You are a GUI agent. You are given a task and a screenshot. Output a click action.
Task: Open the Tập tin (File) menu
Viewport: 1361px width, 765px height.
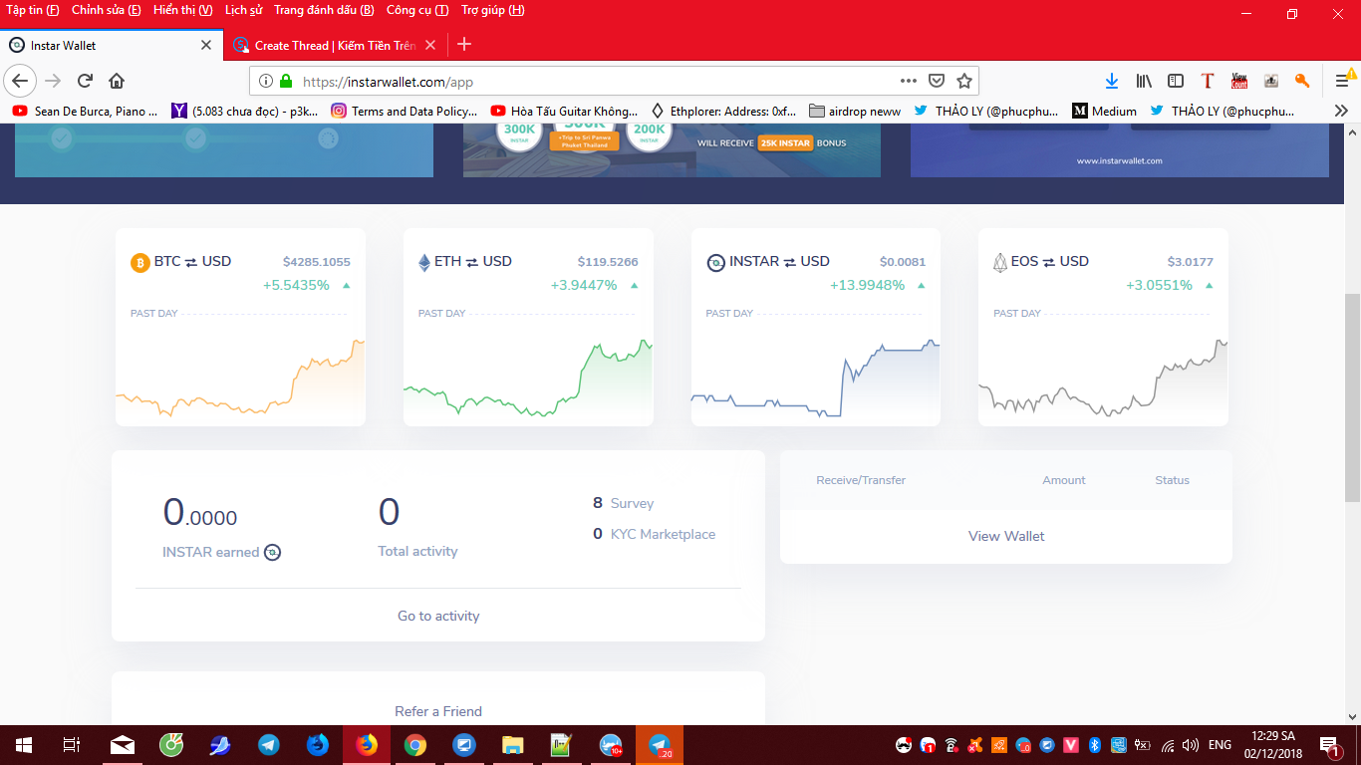(33, 10)
